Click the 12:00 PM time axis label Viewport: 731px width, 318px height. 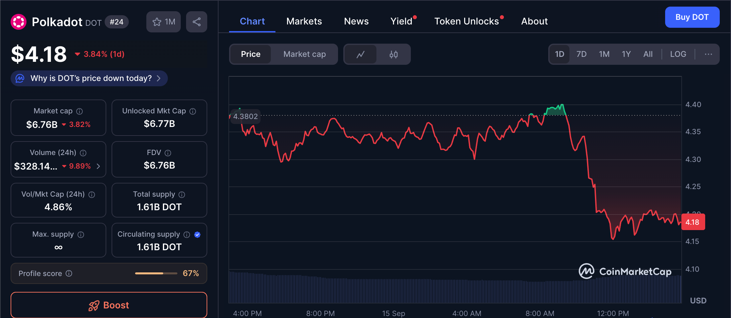613,313
